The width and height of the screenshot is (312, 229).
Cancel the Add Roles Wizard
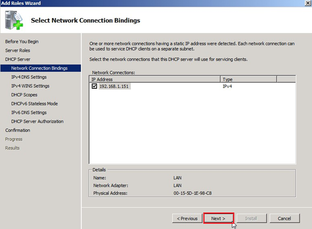click(285, 218)
